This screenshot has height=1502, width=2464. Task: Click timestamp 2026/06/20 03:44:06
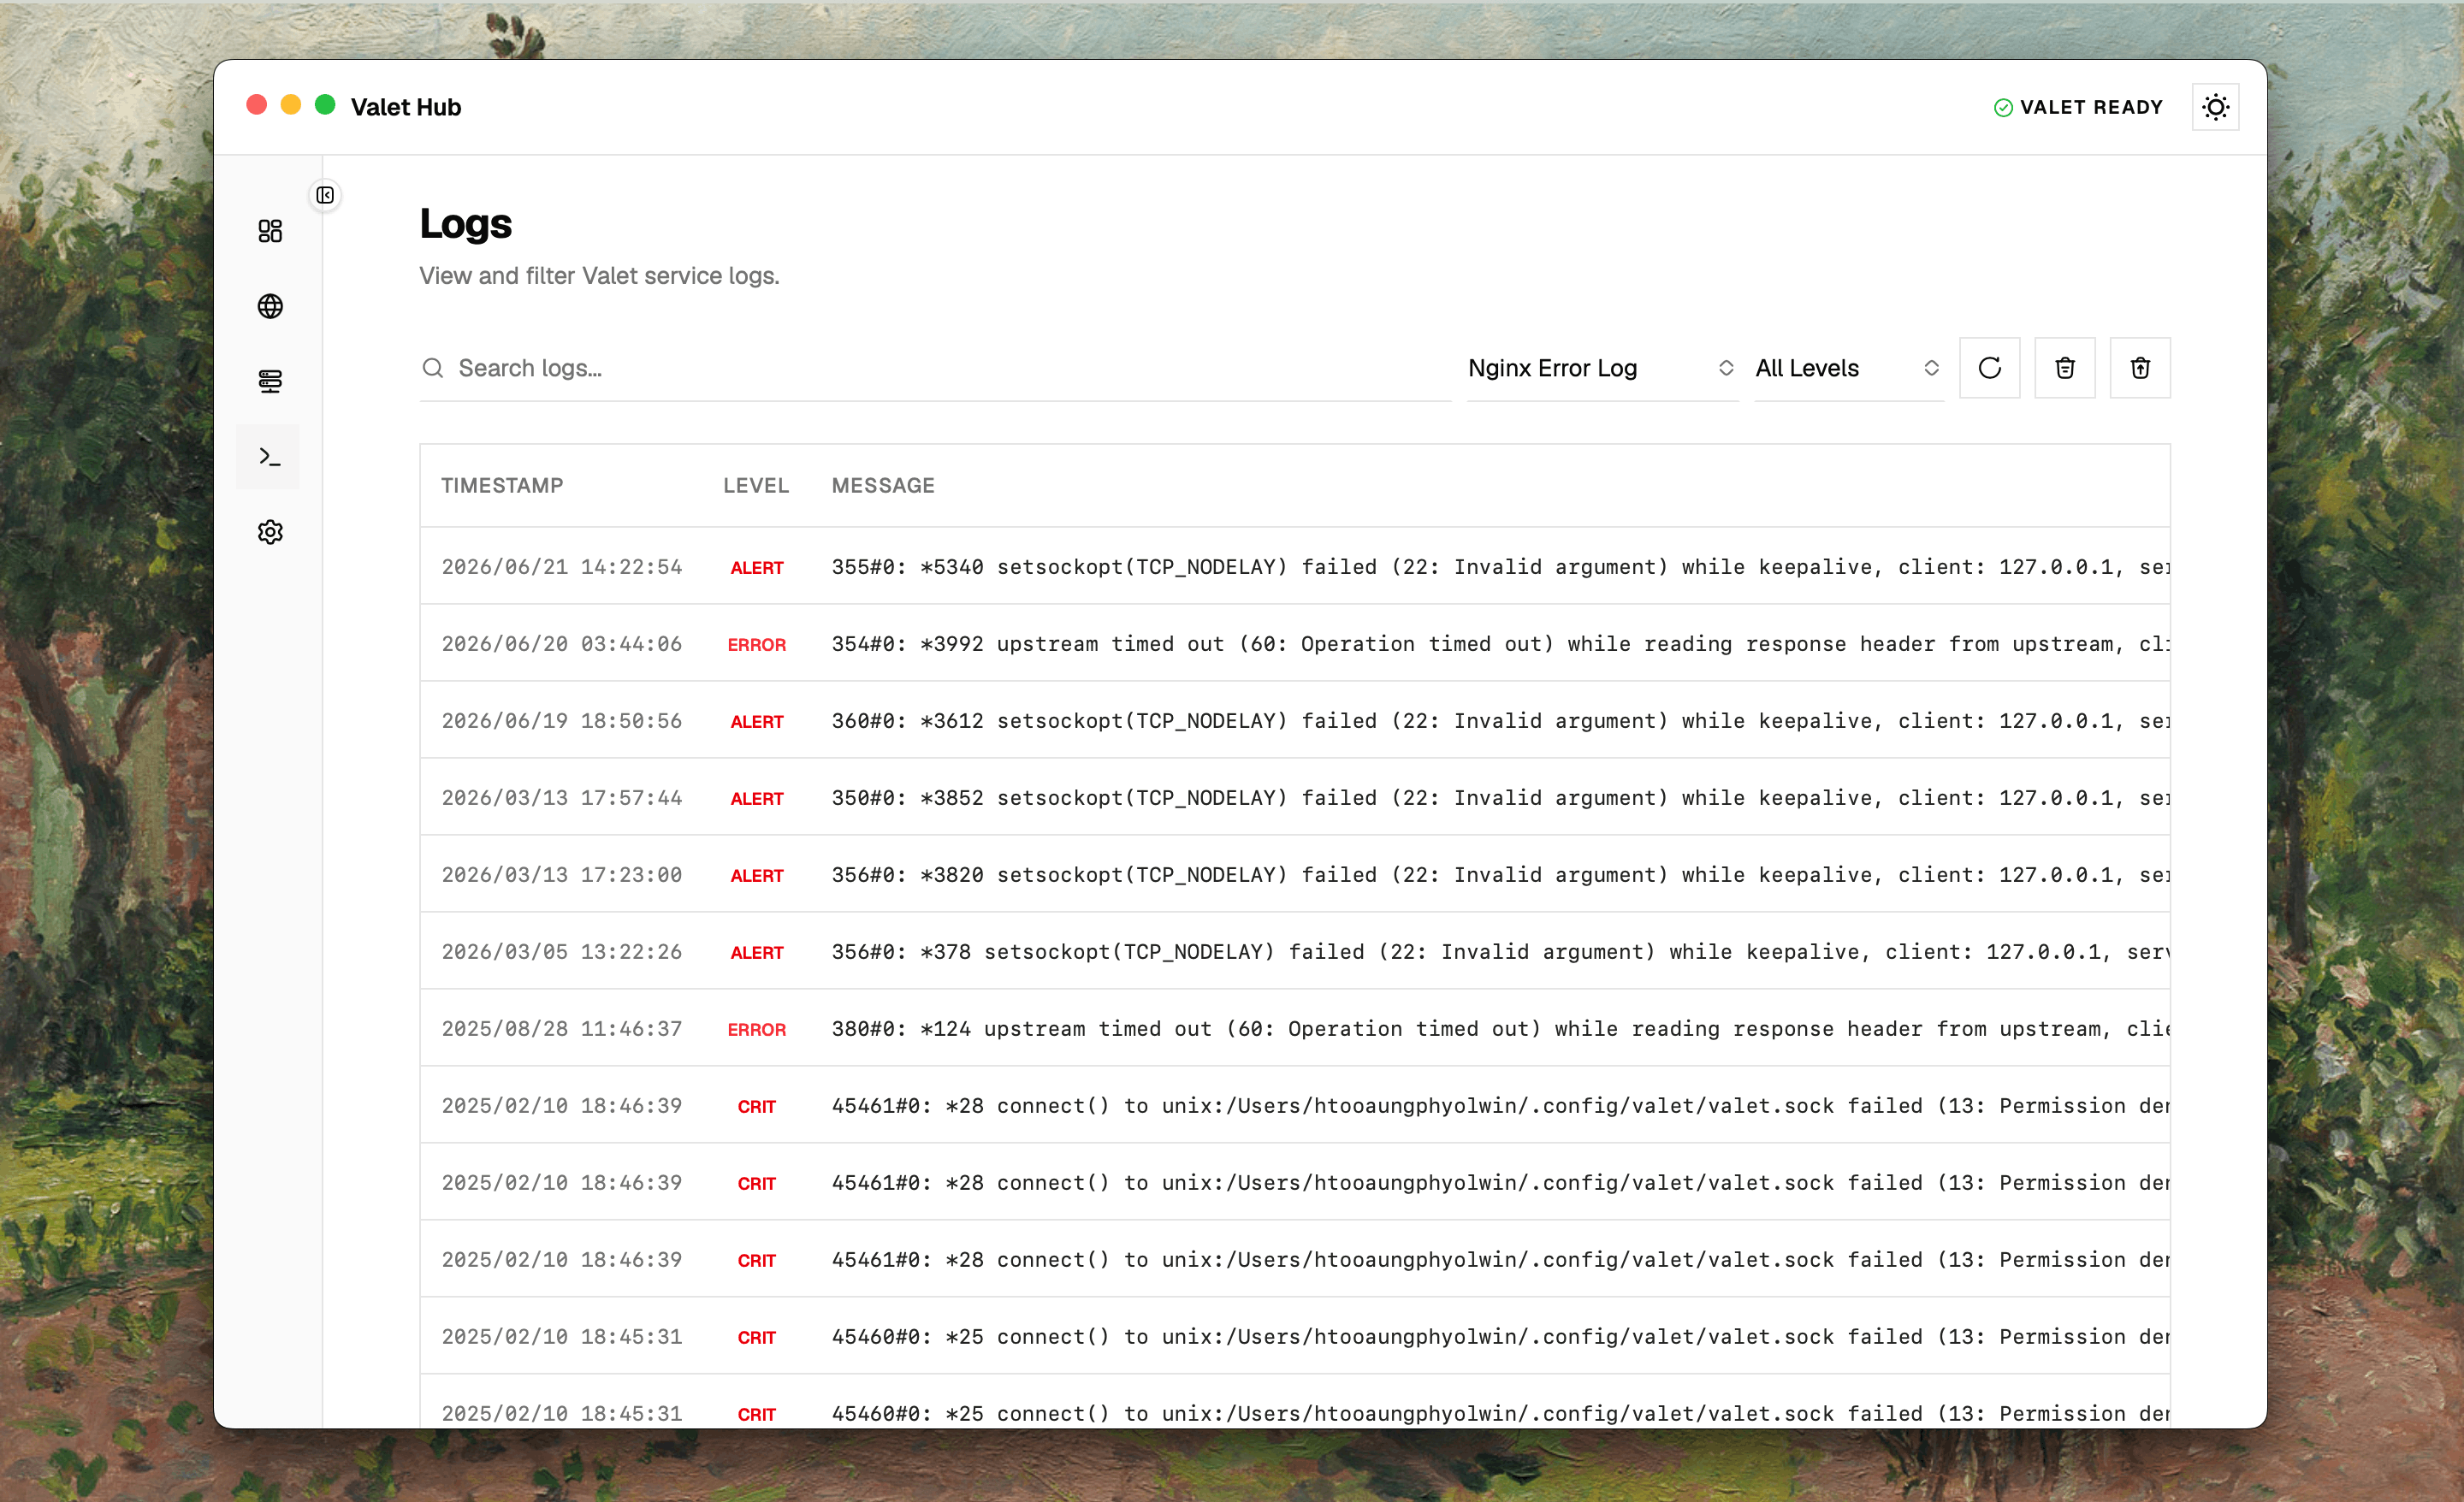(x=562, y=644)
